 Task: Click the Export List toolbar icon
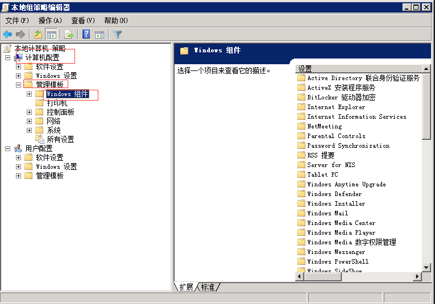click(69, 34)
